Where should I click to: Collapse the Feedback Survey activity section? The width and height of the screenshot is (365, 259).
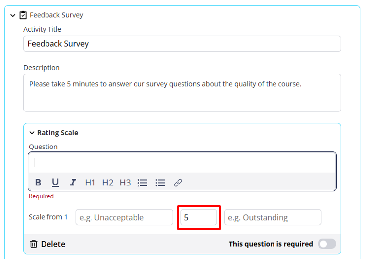click(13, 15)
